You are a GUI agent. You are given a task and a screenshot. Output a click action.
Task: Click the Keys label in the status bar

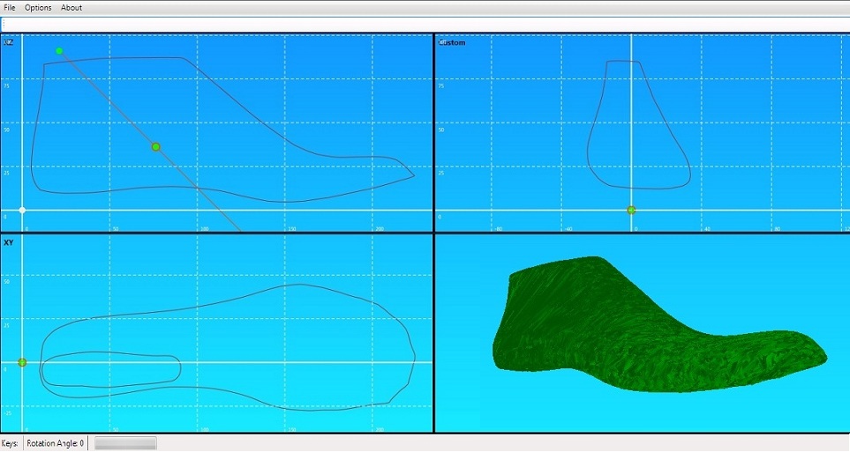[10, 443]
